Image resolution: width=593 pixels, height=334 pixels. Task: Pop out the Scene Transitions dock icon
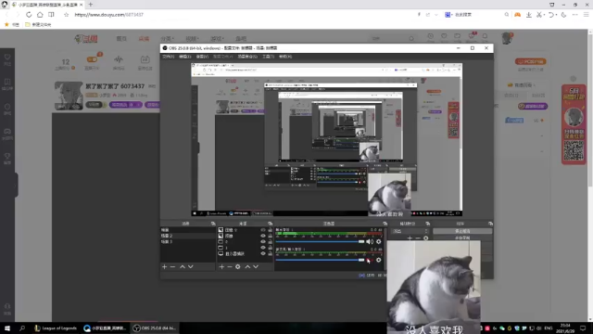[x=428, y=224]
